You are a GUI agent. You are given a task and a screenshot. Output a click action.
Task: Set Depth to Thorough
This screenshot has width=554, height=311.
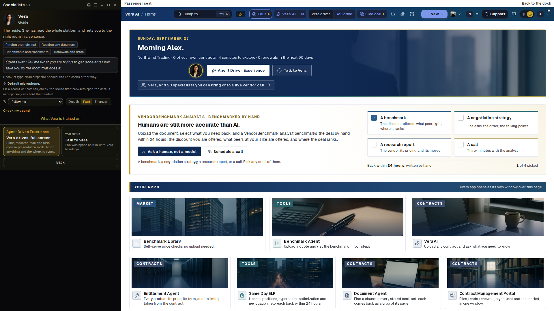click(x=101, y=102)
